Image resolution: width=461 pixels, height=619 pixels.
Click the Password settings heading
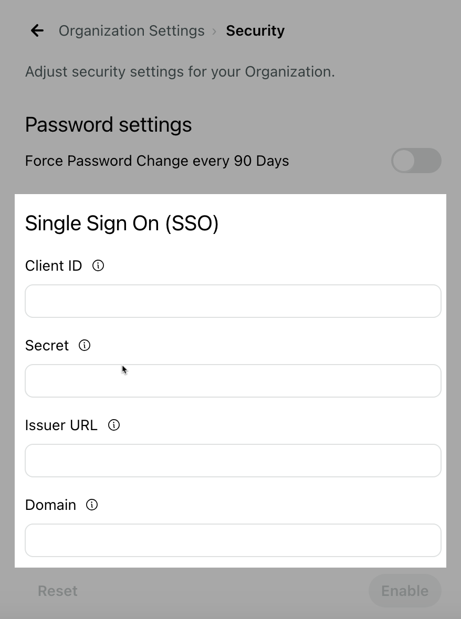coord(108,125)
